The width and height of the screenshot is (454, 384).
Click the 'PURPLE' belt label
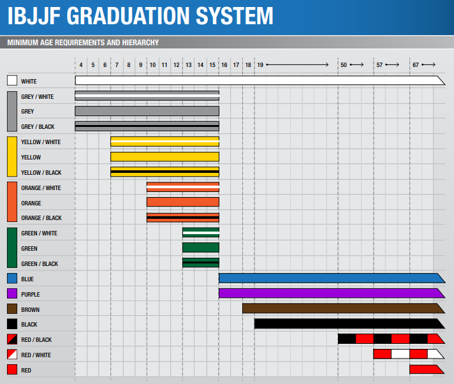click(x=31, y=295)
